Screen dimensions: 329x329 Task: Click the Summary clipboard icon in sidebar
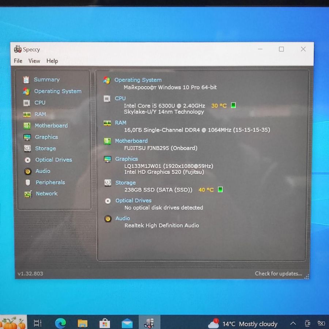26,80
